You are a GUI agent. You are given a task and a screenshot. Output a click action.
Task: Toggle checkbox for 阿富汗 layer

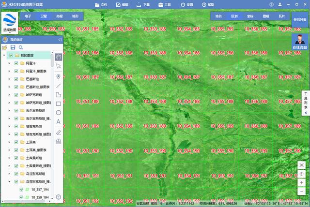(16, 63)
